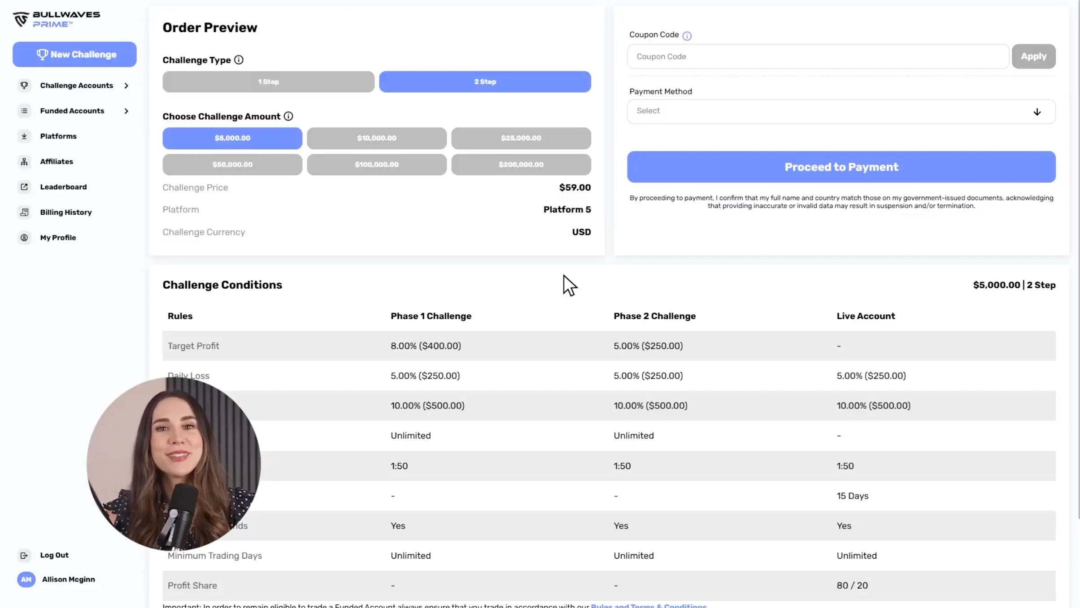The width and height of the screenshot is (1080, 608).
Task: Select the 2 Step challenge type
Action: pos(485,82)
